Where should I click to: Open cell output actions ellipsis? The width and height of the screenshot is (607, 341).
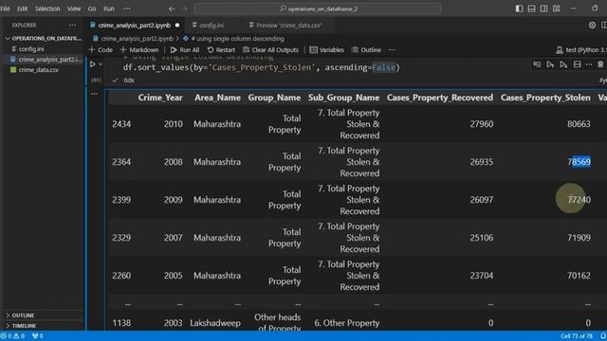95,94
